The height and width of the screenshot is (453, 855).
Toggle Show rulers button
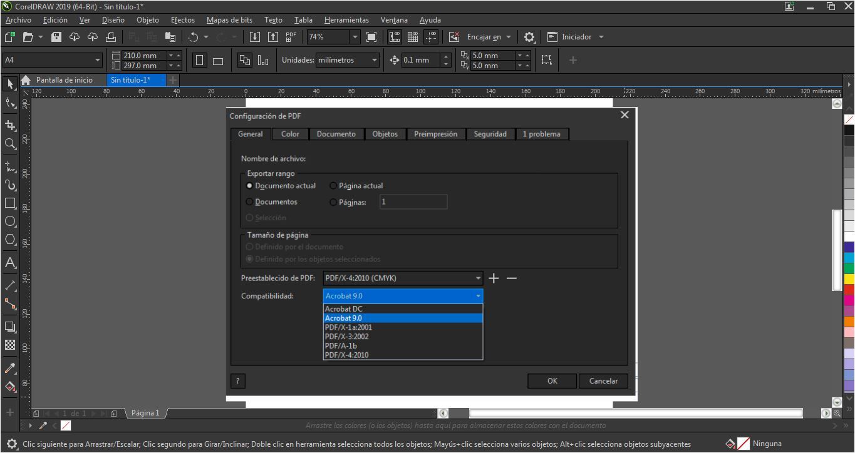[395, 37]
